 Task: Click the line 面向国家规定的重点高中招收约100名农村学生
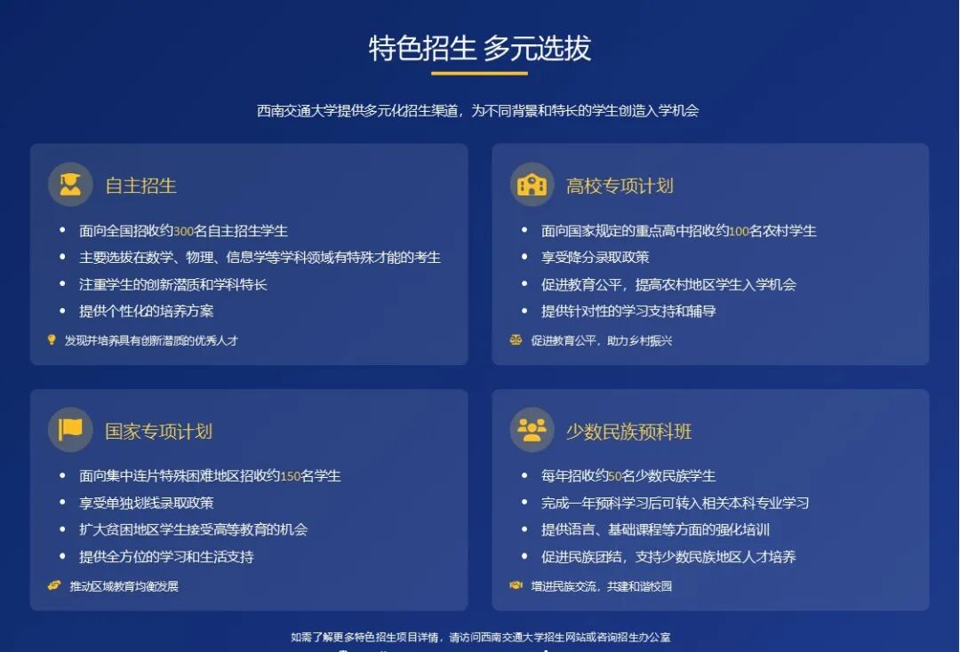tap(678, 231)
